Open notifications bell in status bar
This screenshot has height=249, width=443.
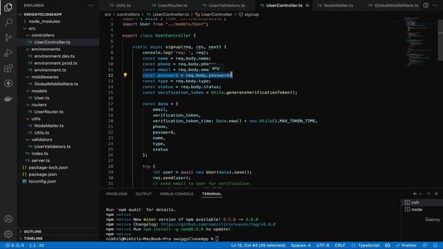click(x=435, y=246)
